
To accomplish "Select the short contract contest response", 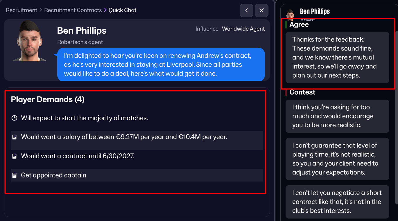I will coord(337,202).
